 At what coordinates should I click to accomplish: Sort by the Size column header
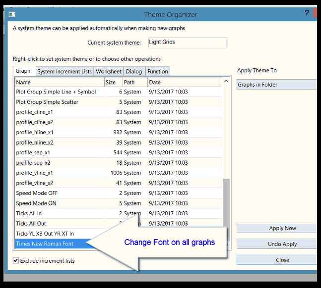[x=114, y=82]
